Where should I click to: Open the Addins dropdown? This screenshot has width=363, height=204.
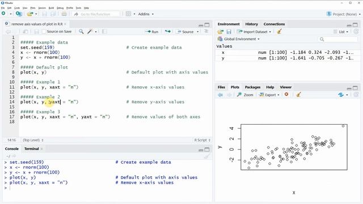click(146, 14)
